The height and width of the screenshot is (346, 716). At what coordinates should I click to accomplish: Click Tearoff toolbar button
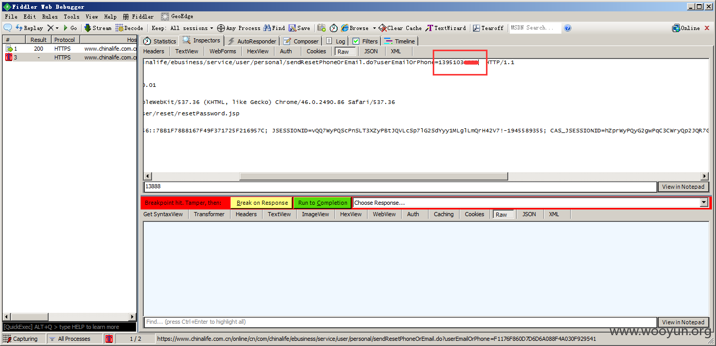pyautogui.click(x=488, y=28)
